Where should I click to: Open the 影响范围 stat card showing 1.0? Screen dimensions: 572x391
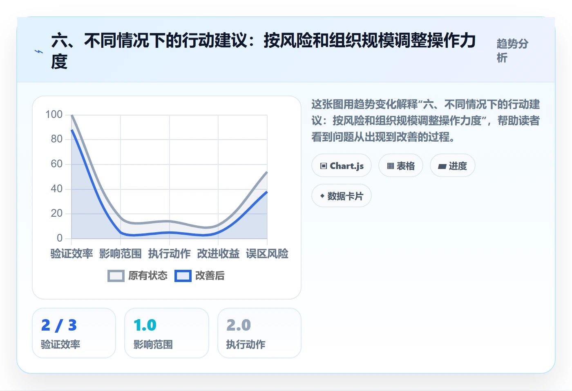click(167, 333)
